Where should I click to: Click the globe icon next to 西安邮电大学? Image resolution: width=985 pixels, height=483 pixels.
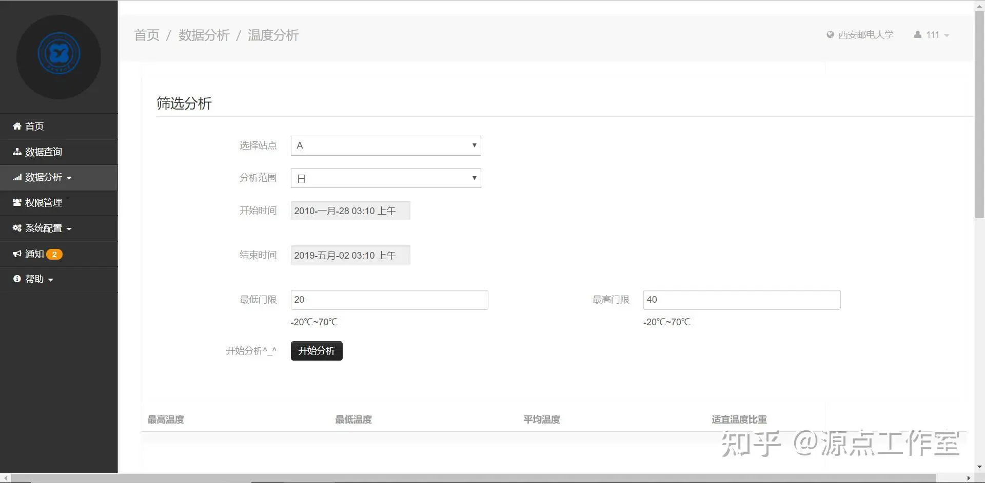point(830,35)
